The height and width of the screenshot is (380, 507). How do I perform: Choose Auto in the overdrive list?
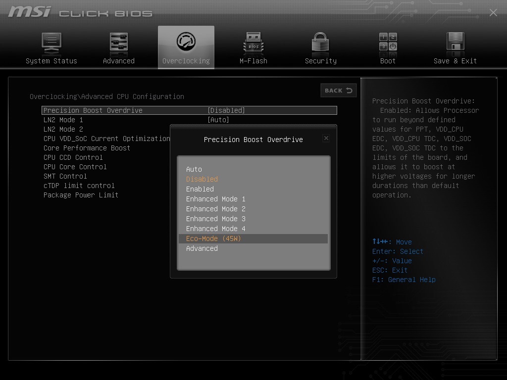[x=194, y=169]
